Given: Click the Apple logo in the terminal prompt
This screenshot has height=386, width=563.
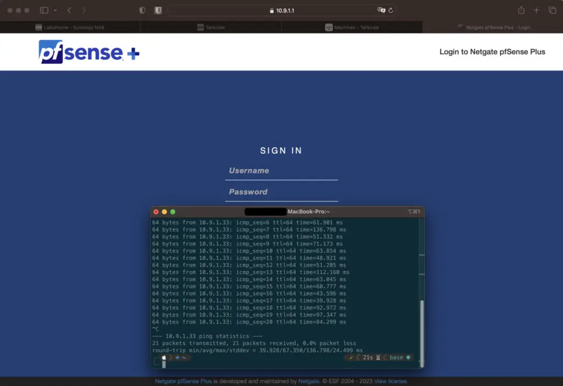Looking at the screenshot, I should (x=164, y=357).
